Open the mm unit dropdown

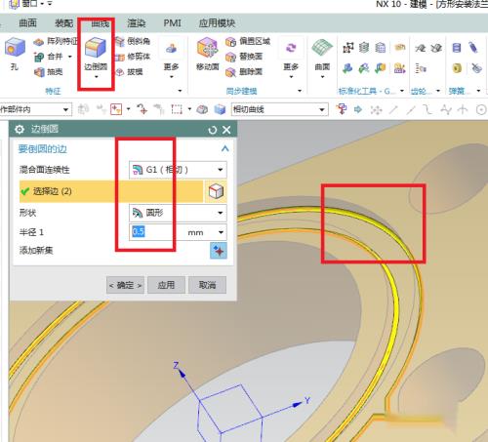pyautogui.click(x=221, y=232)
